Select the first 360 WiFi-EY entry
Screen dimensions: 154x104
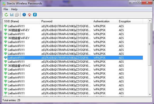73,30
